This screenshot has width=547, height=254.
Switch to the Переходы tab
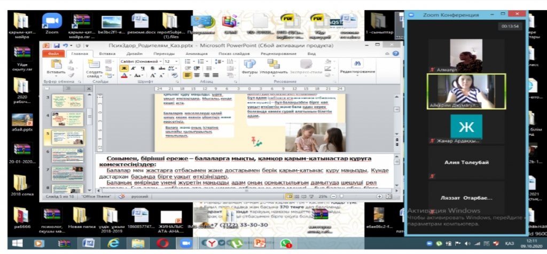(163, 54)
